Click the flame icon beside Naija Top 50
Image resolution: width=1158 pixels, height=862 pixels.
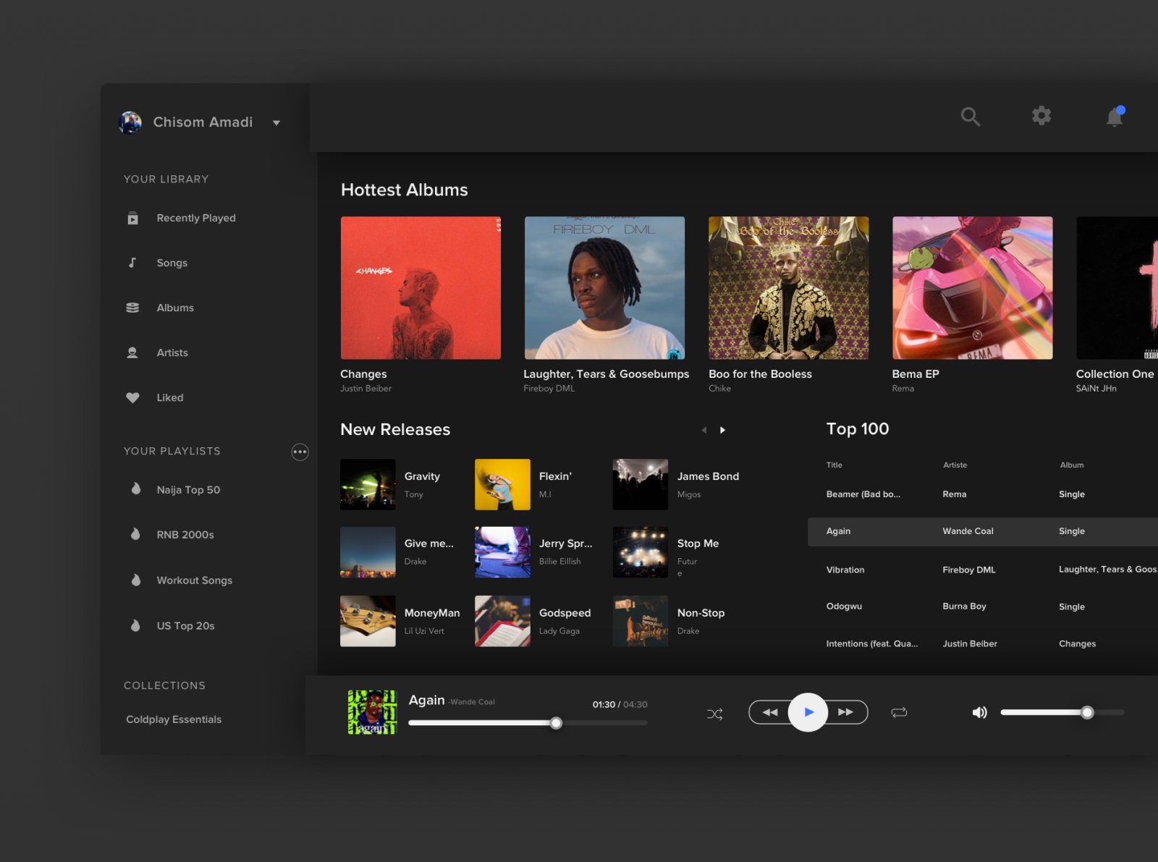coord(135,489)
